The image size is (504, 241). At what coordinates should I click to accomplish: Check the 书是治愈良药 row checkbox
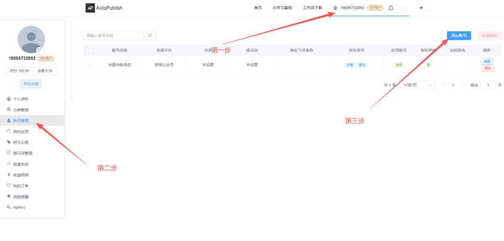pyautogui.click(x=91, y=64)
